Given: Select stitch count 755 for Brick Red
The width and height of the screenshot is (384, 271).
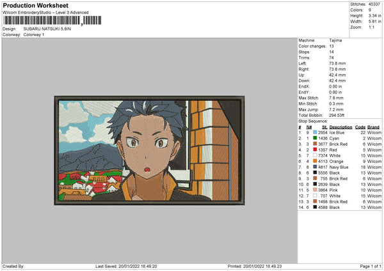Looking at the screenshot, I should point(324,179).
